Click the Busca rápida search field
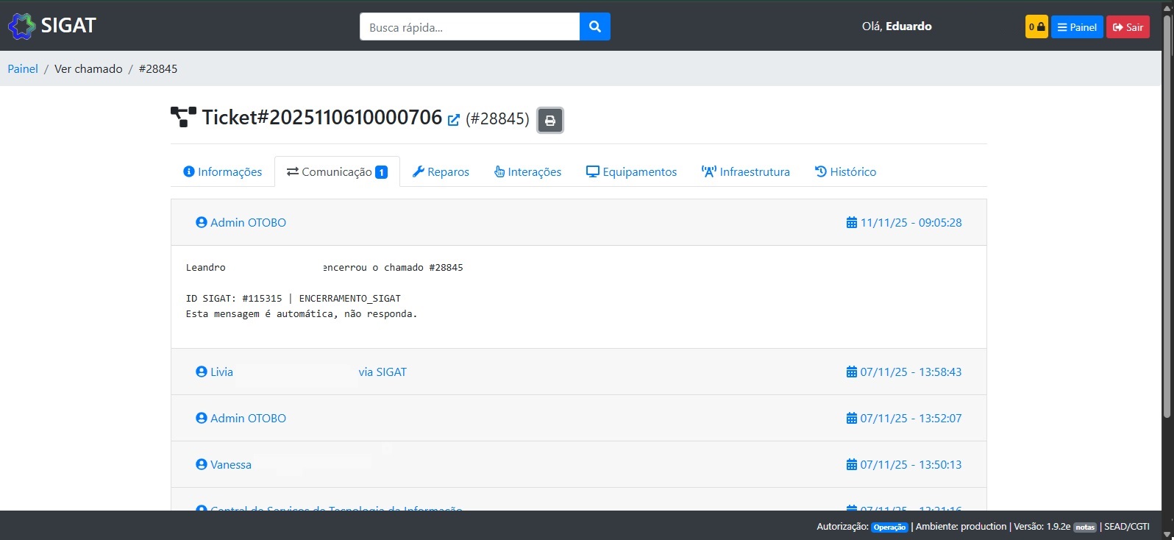The image size is (1174, 540). point(469,26)
